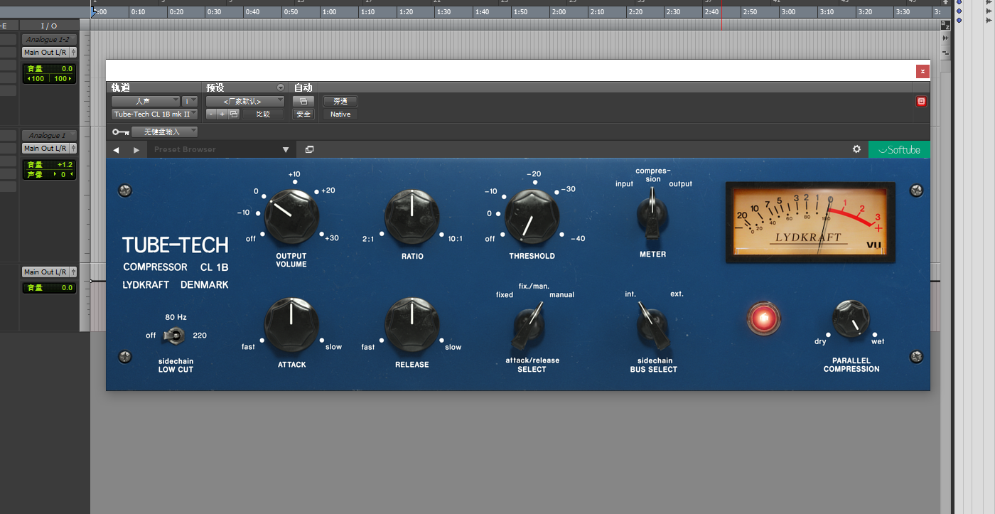Toggle the 旁通 bypass button
This screenshot has width=995, height=514.
[340, 101]
